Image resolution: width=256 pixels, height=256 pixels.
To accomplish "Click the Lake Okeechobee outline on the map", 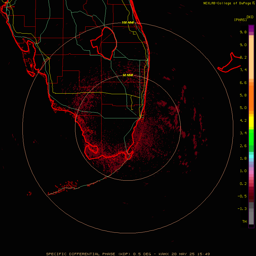I will [x=104, y=43].
